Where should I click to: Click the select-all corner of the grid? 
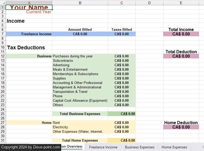[3, 3]
